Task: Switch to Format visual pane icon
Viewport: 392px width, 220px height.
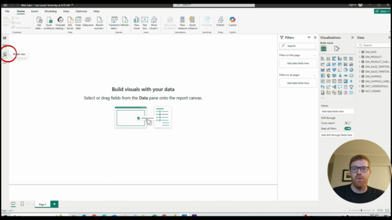Action: (337, 49)
